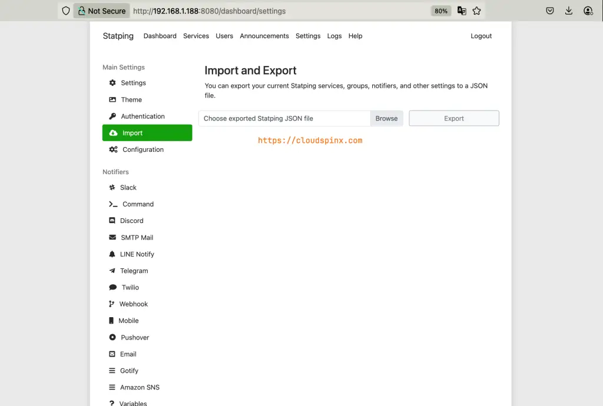This screenshot has width=603, height=406.
Task: Select the Discord notifier
Action: tap(131, 221)
